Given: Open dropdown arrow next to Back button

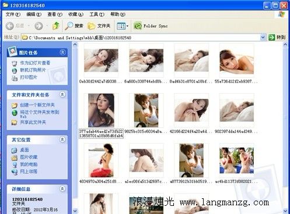Looking at the screenshot, I should click(29, 26).
